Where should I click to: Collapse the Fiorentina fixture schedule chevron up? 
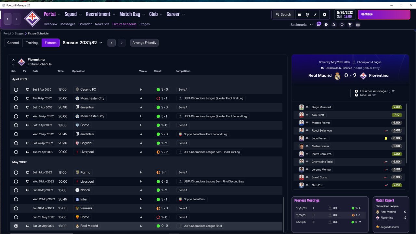point(13,60)
